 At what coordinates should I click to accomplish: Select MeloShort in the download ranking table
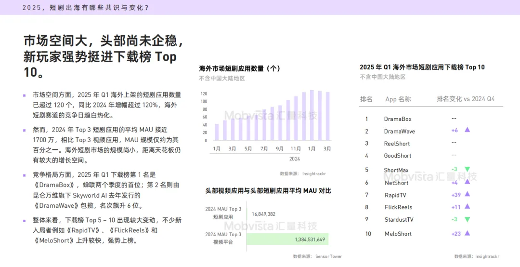pyautogui.click(x=398, y=234)
